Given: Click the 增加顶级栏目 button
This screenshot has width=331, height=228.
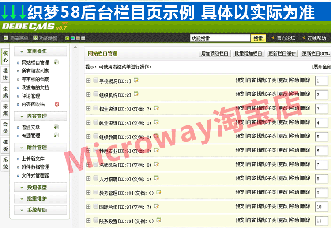Looking at the screenshot, I should click(x=214, y=53).
